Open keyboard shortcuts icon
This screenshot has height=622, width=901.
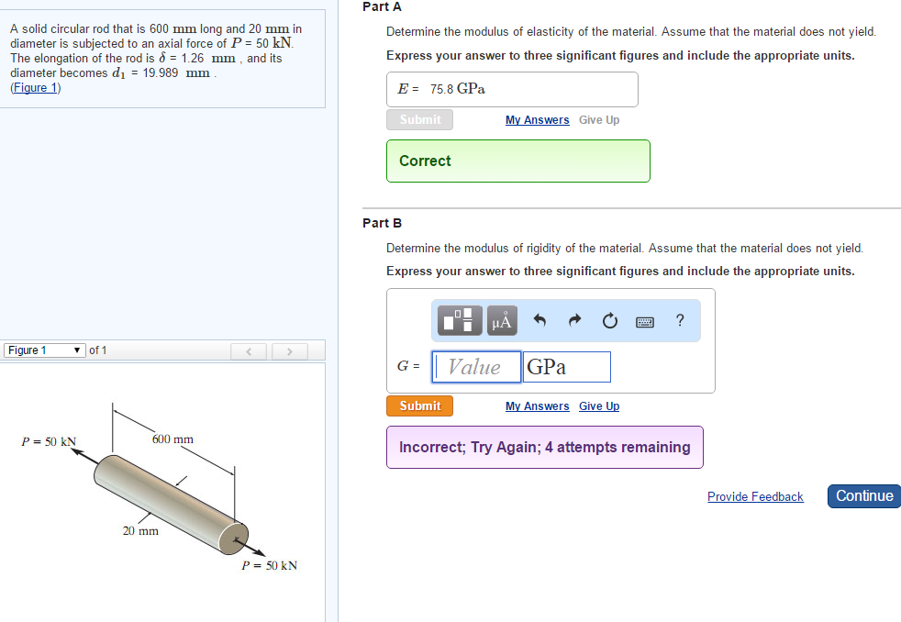(645, 321)
